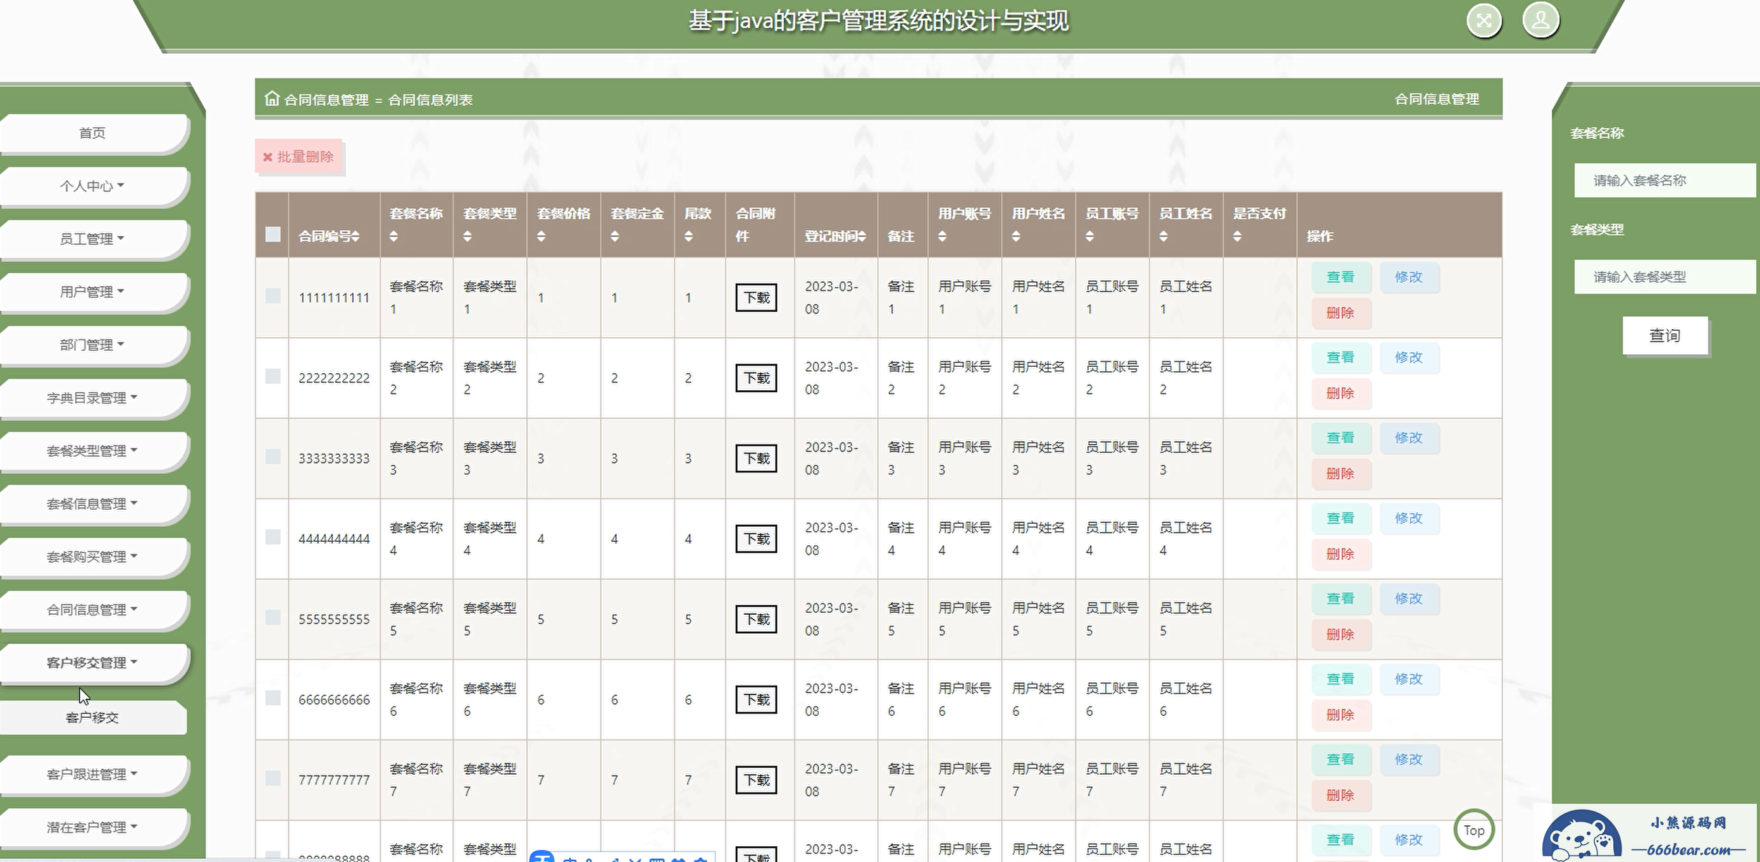1760x862 pixels.
Task: Focus the 请输入套餐名称 search field
Action: tap(1666, 180)
